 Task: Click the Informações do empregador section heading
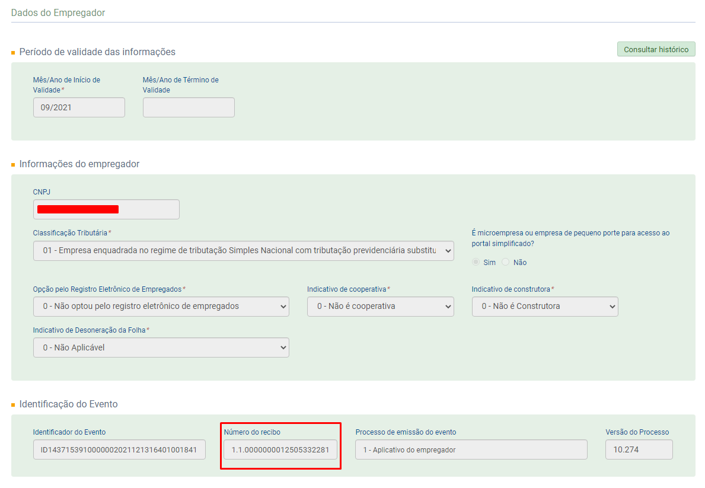point(79,164)
